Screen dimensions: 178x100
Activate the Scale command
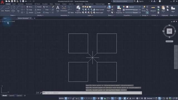(38, 12)
